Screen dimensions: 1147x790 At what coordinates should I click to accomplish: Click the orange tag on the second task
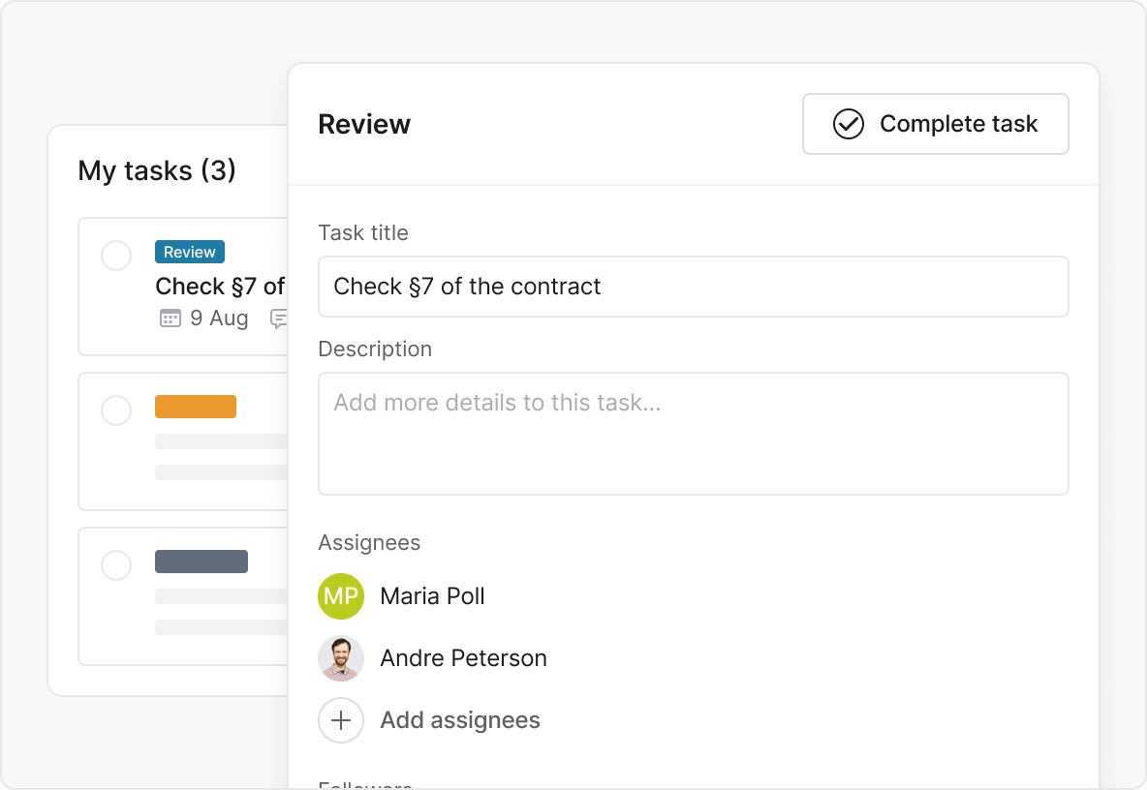pos(196,407)
